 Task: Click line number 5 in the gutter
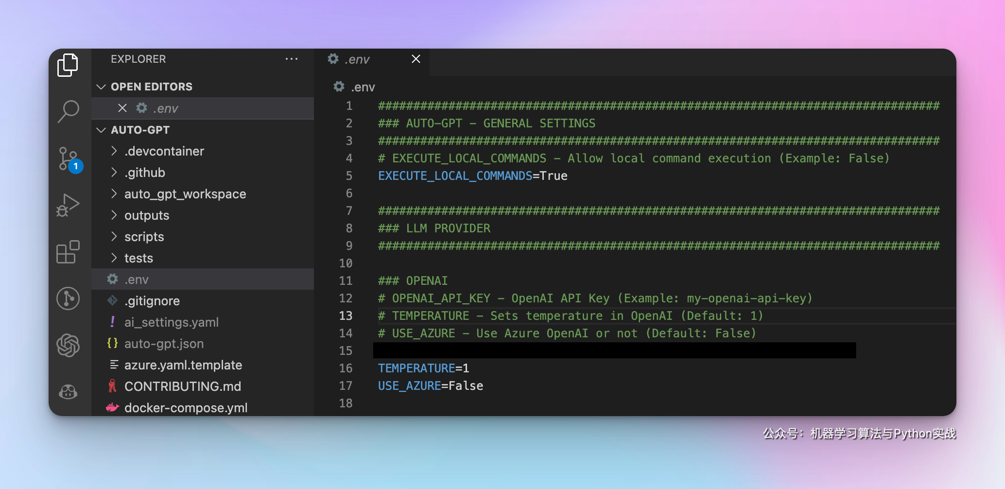coord(349,175)
